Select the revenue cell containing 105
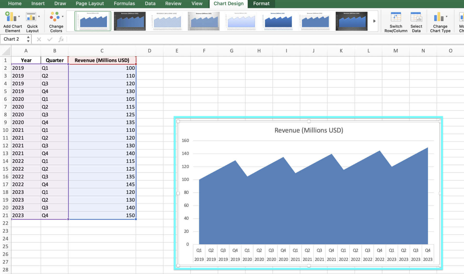 click(102, 99)
